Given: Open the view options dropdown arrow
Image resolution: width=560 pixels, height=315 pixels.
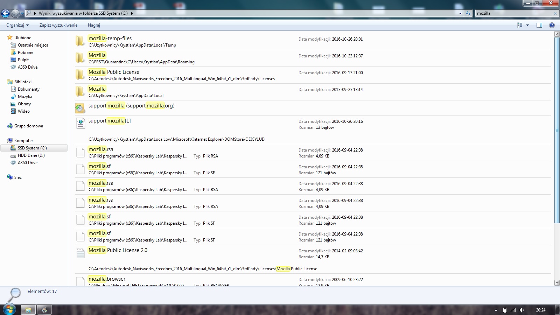Looking at the screenshot, I should click(527, 25).
